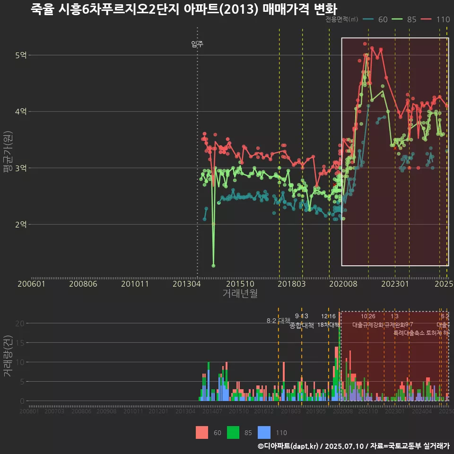Click the 201510 price chart x-axis label
Screen dimensions: 454x454
(x=240, y=284)
